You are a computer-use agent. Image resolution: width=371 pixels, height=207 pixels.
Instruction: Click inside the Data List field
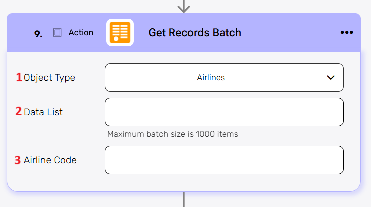(x=224, y=112)
